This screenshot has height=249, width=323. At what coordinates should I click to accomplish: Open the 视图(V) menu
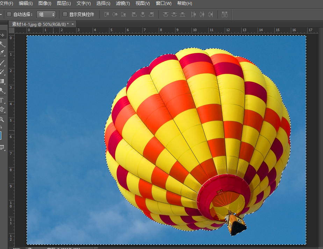point(143,3)
